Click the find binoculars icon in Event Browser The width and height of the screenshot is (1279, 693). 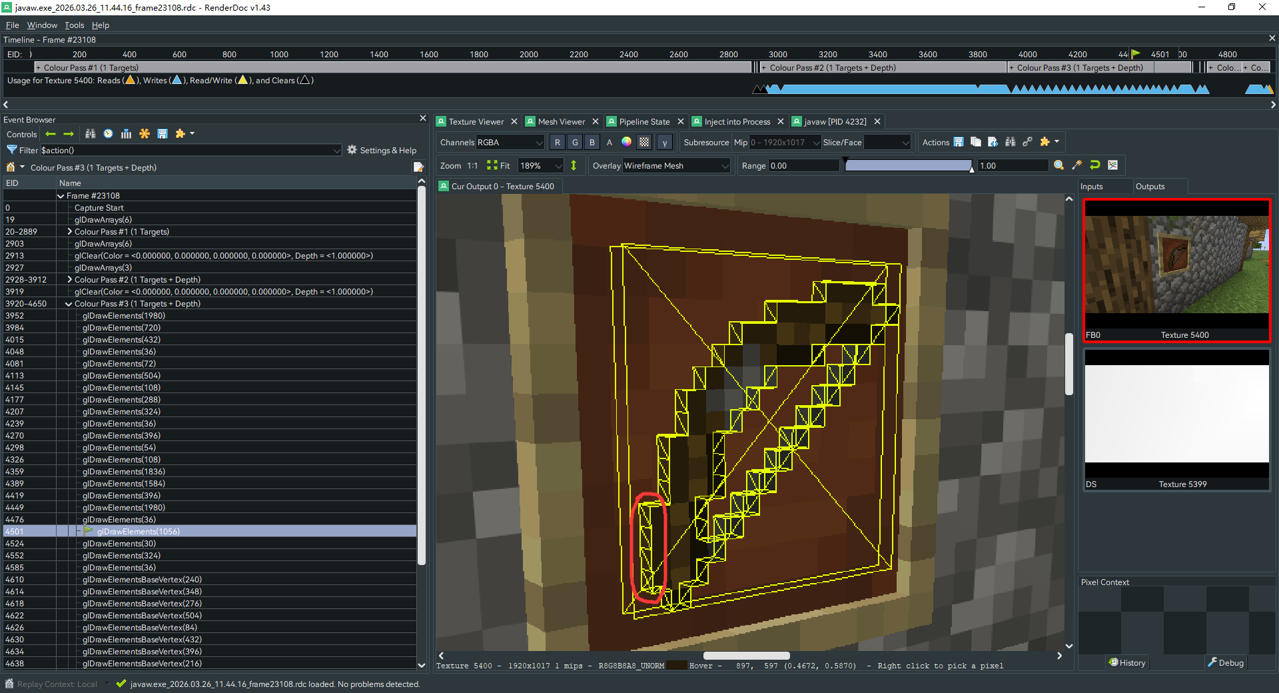point(91,134)
